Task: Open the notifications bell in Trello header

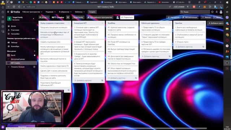Action: pyautogui.click(x=217, y=12)
